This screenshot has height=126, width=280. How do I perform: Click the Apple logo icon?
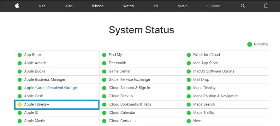click(17, 6)
